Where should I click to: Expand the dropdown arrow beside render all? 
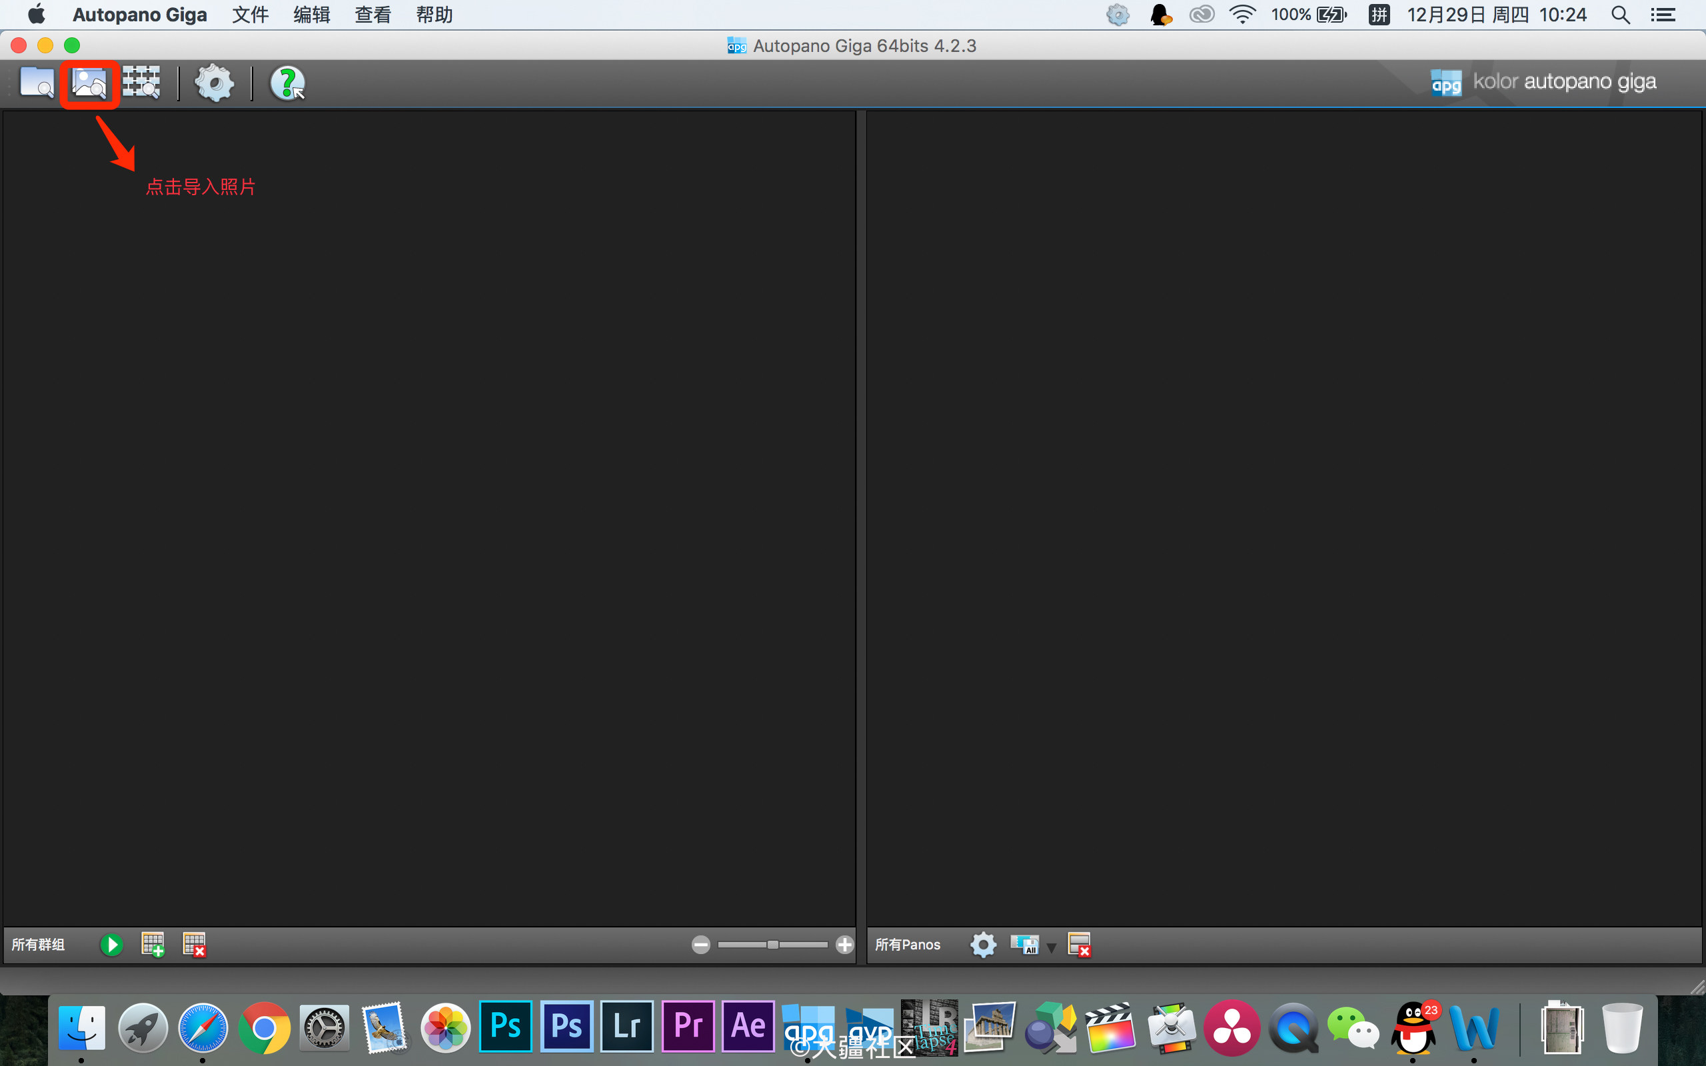pos(1051,947)
